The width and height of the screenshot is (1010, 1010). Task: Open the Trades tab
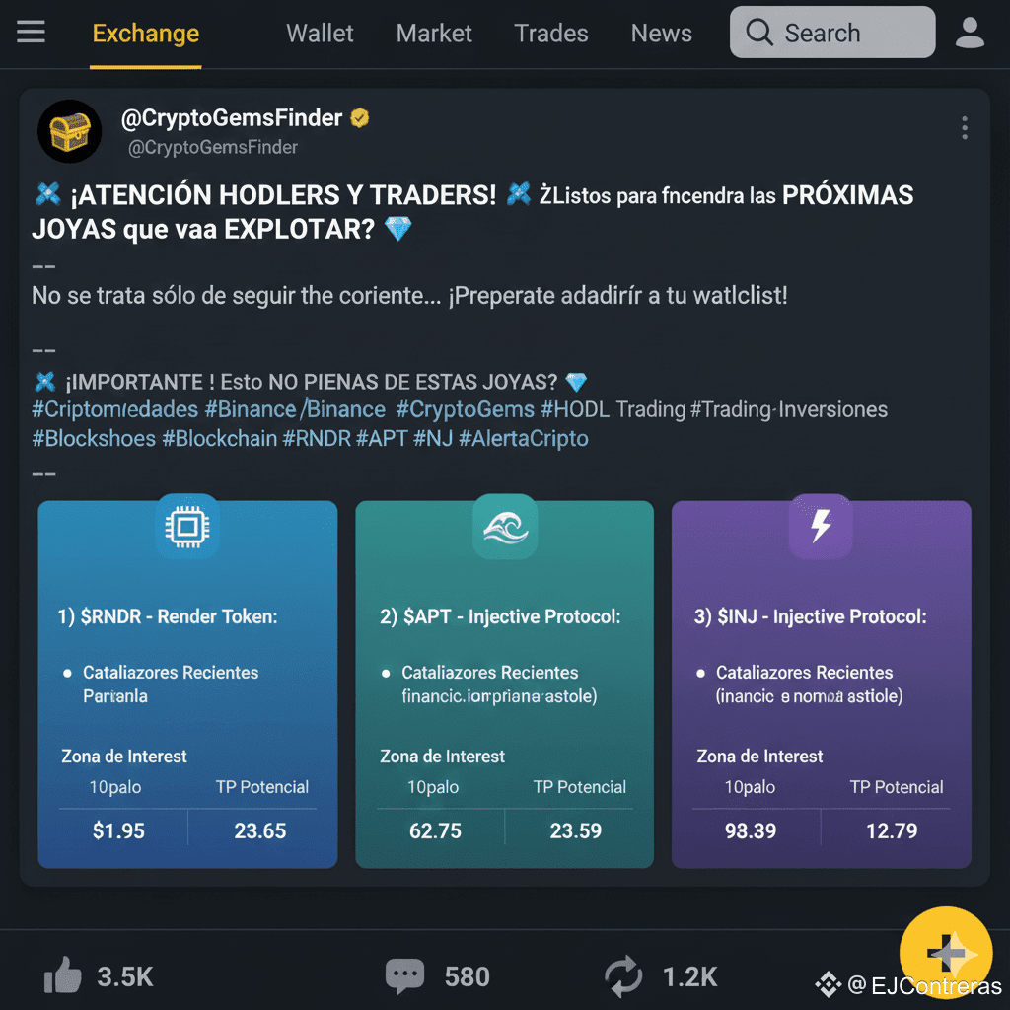point(550,33)
